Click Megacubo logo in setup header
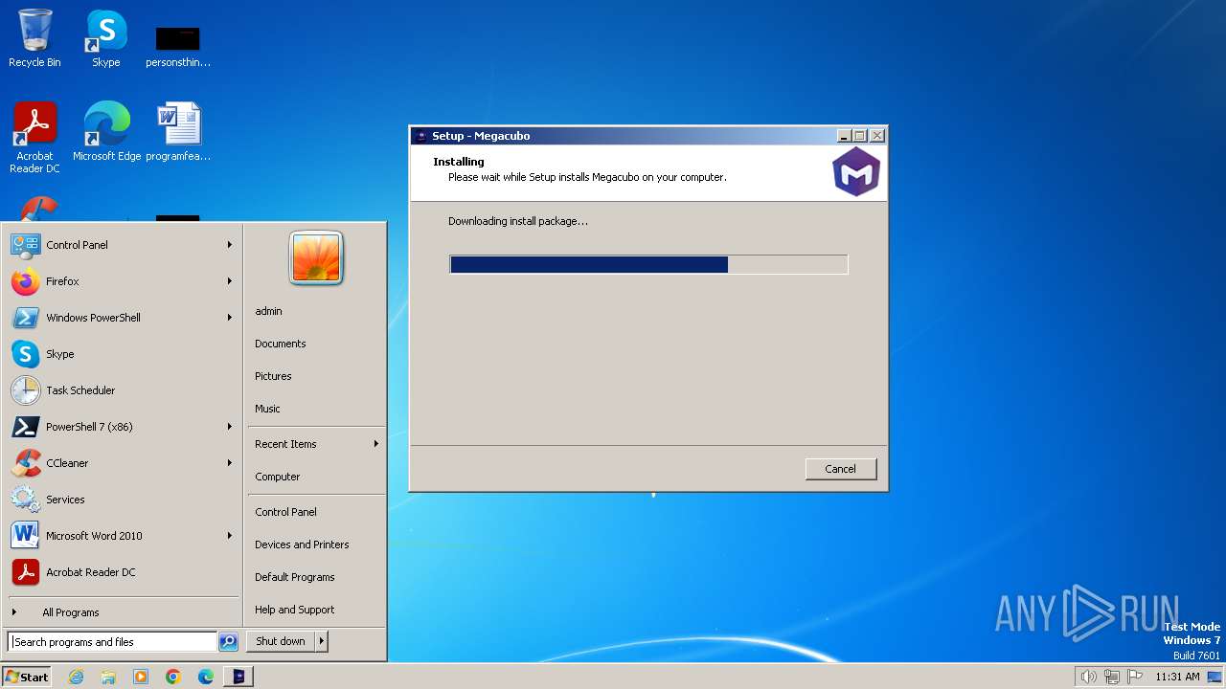Viewport: 1226px width, 689px height. coord(855,172)
